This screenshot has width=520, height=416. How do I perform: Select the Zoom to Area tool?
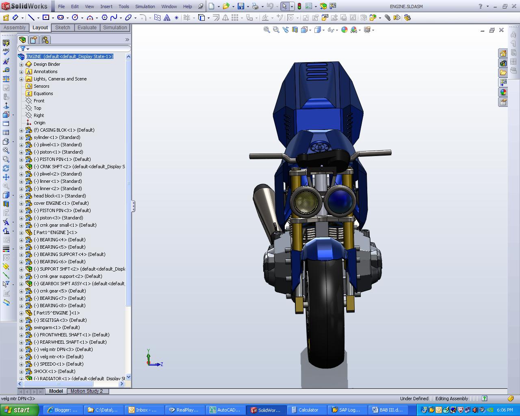(276, 30)
